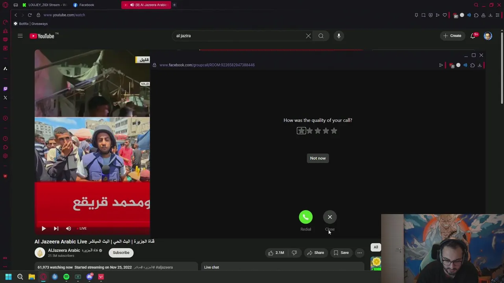Open extensions menu in main toolbar
Screen dimensions: 504x283
(476, 15)
